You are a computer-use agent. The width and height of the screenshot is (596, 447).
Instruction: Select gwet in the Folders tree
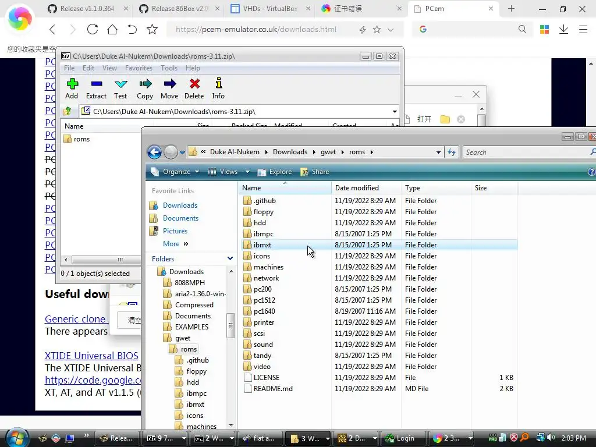[x=182, y=338]
